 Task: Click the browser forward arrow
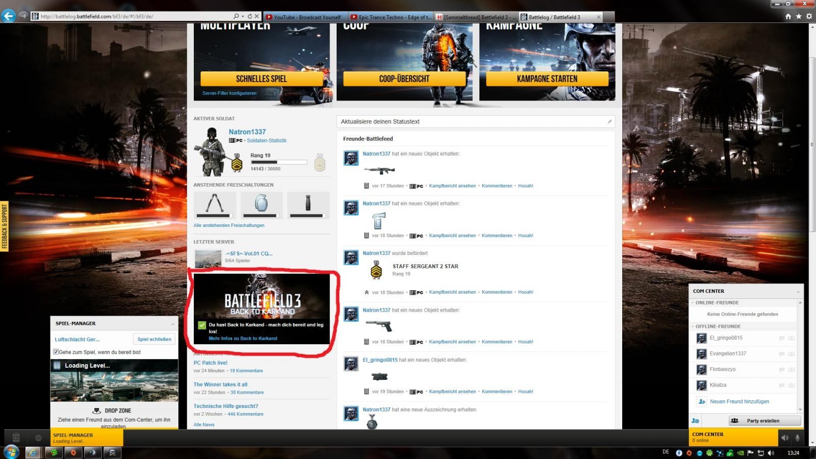(x=23, y=16)
